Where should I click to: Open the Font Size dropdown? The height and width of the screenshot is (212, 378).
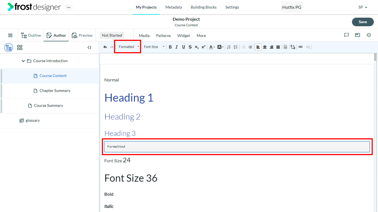click(x=154, y=47)
